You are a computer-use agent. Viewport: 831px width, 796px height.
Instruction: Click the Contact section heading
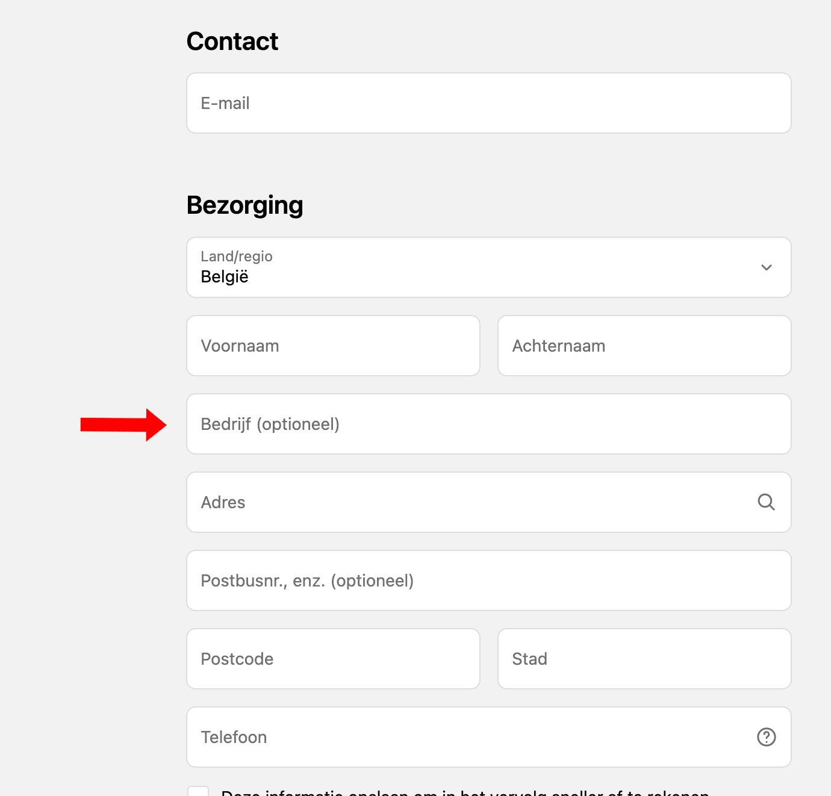click(232, 42)
